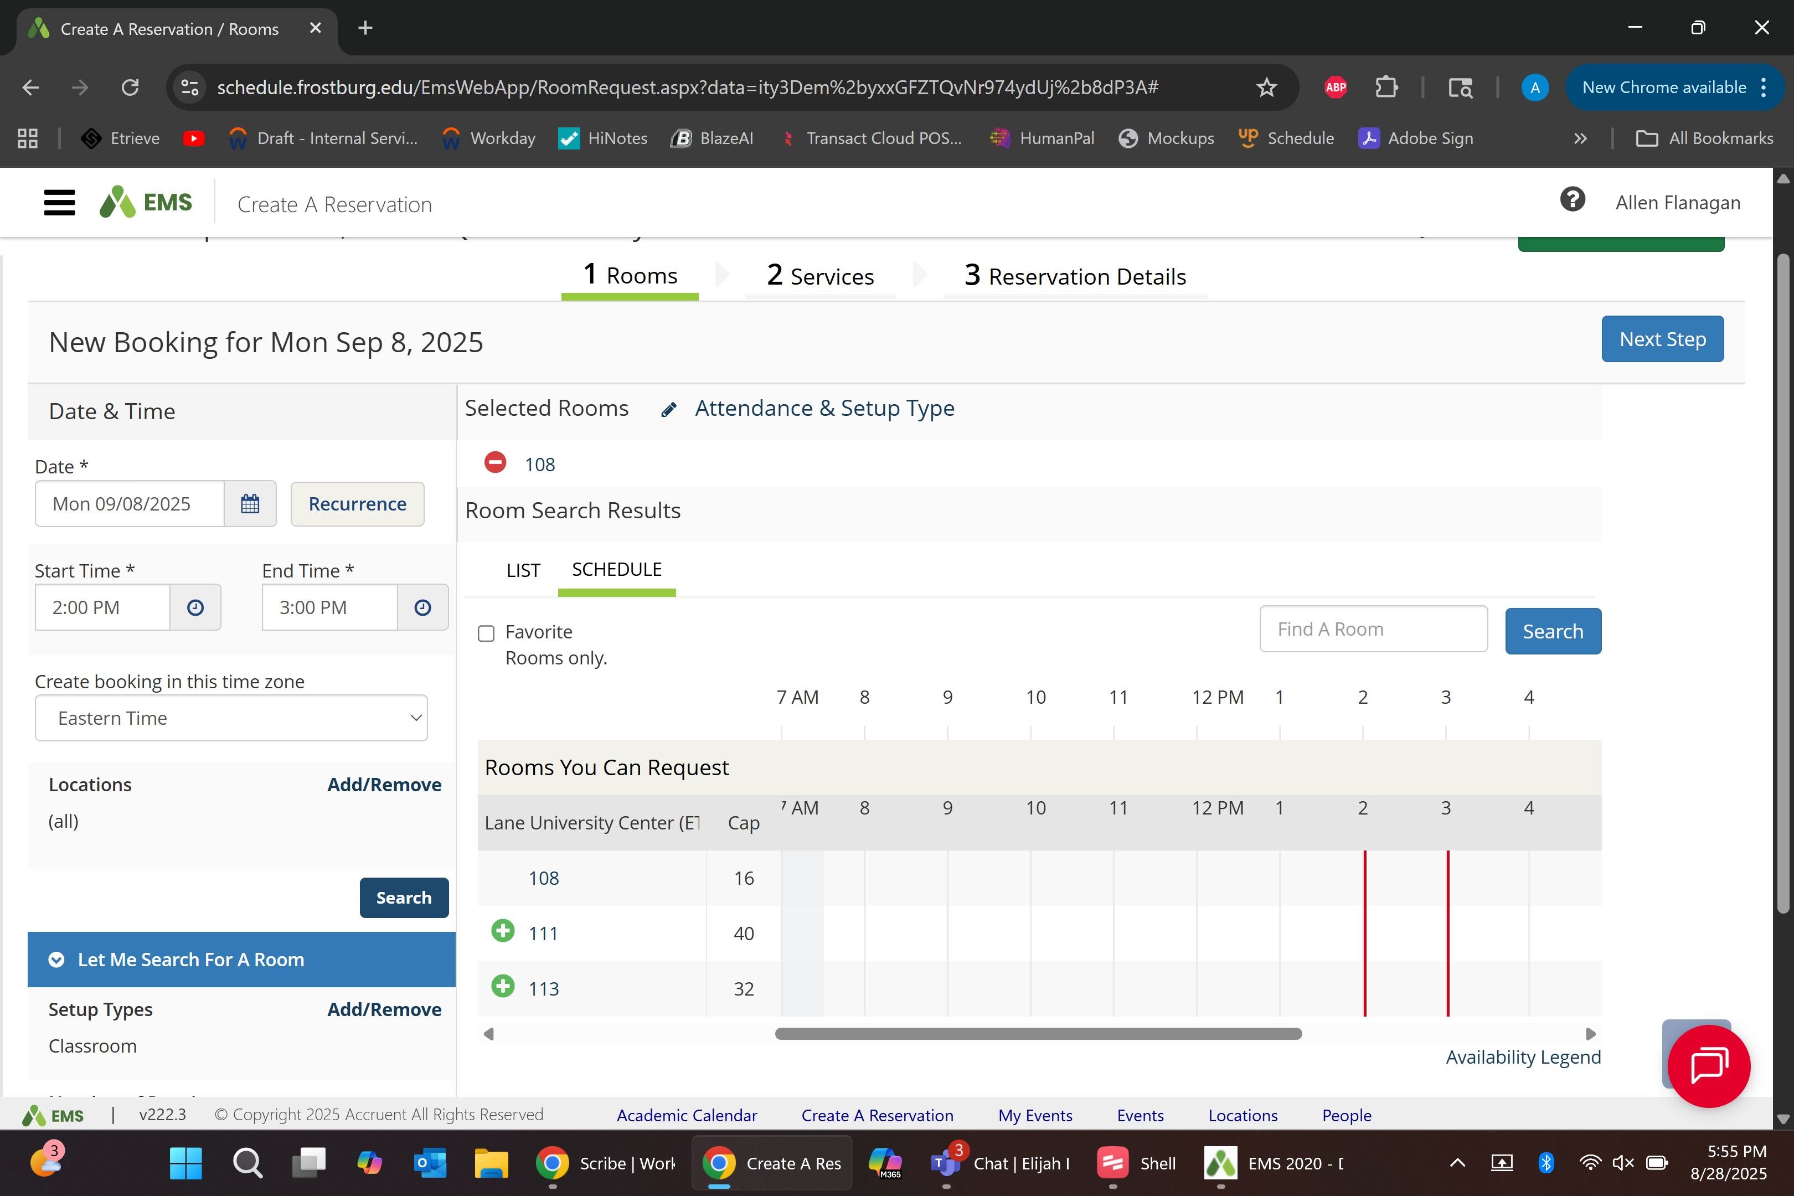Go to step 2 Services tab
Image resolution: width=1794 pixels, height=1196 pixels.
pyautogui.click(x=820, y=276)
